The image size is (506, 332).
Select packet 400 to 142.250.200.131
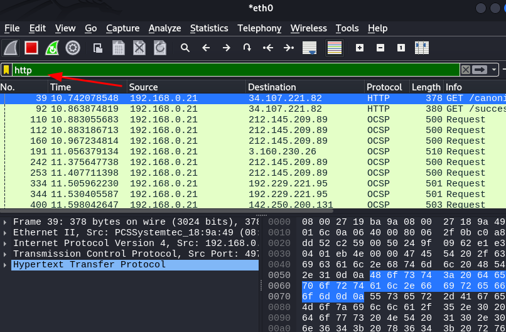point(253,204)
